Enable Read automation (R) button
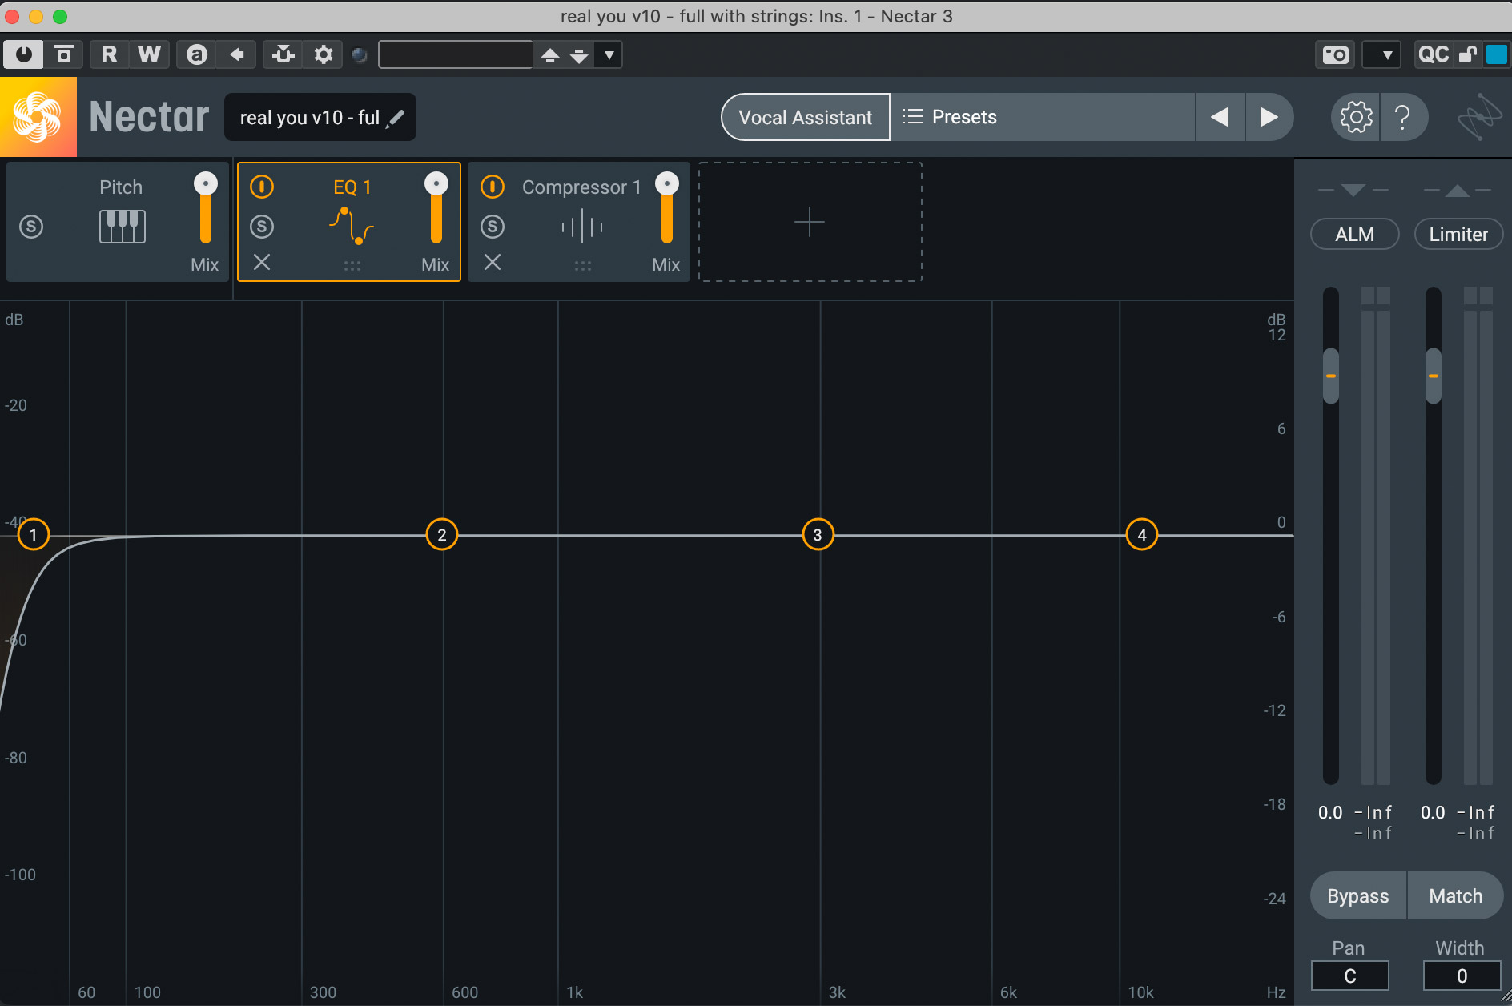1512x1006 pixels. point(109,54)
